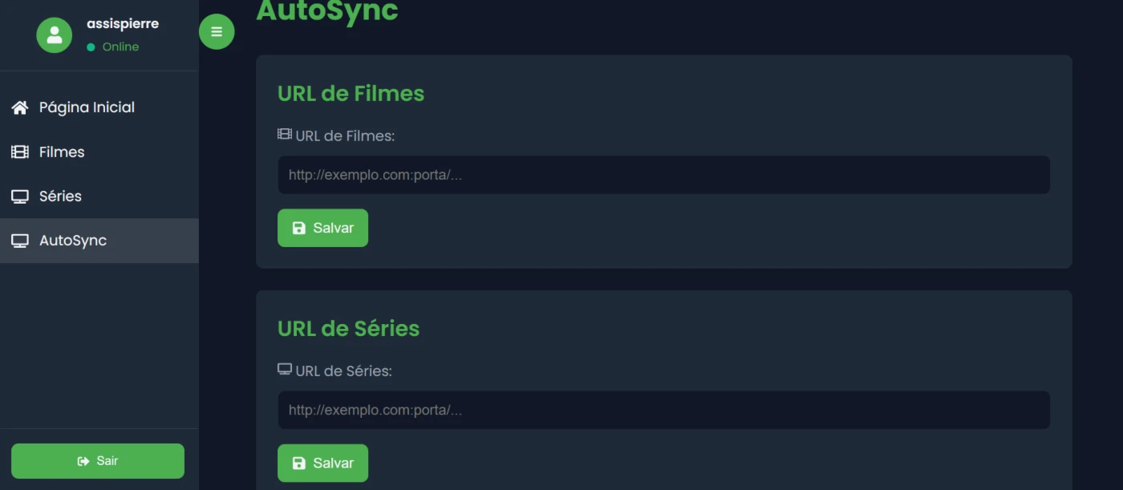Screen dimensions: 1123x490
Task: Click the floppy disk icon under URL de Filmes
Action: [x=299, y=228]
